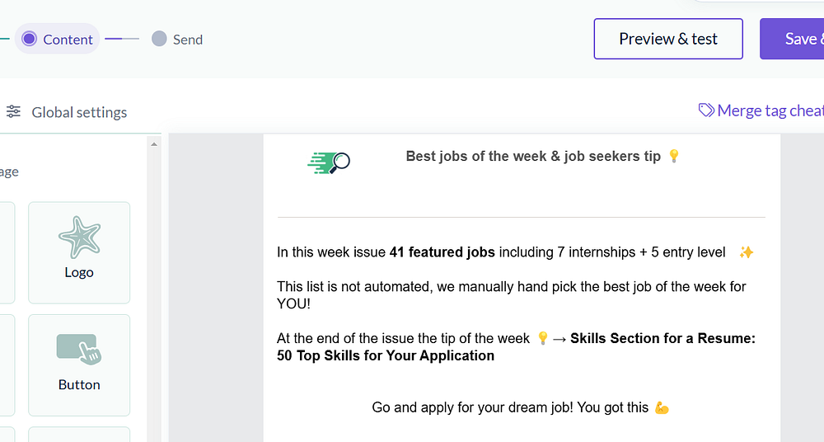Select 'Go and apply for your dream job' text
This screenshot has width=824, height=442.
[x=511, y=407]
